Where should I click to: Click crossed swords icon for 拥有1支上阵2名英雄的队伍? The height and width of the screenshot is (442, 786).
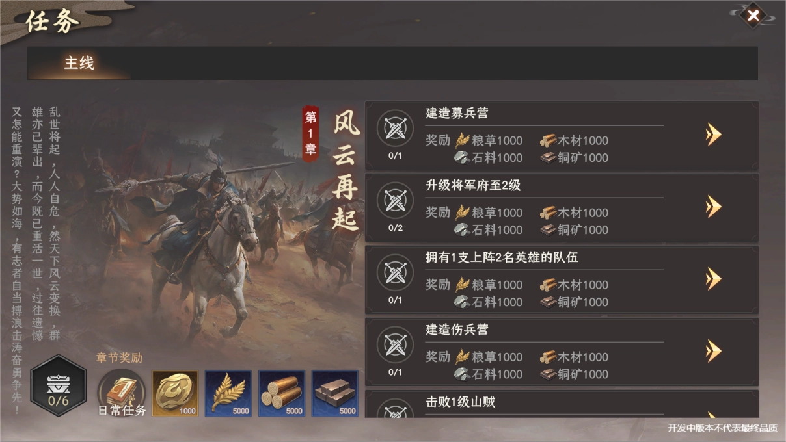[395, 272]
